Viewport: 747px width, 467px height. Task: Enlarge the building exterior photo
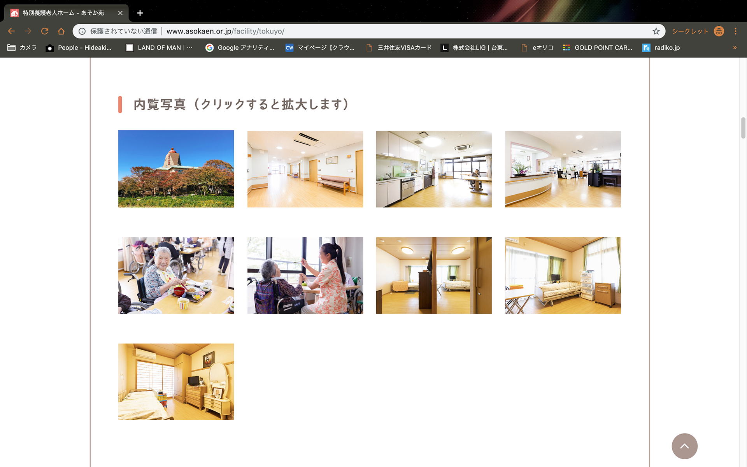(176, 169)
